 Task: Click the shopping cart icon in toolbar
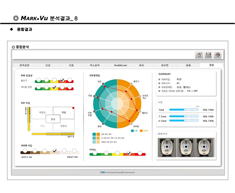(x=199, y=55)
